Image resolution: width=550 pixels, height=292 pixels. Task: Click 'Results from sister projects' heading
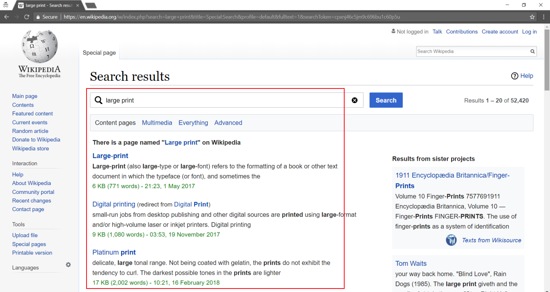point(433,159)
